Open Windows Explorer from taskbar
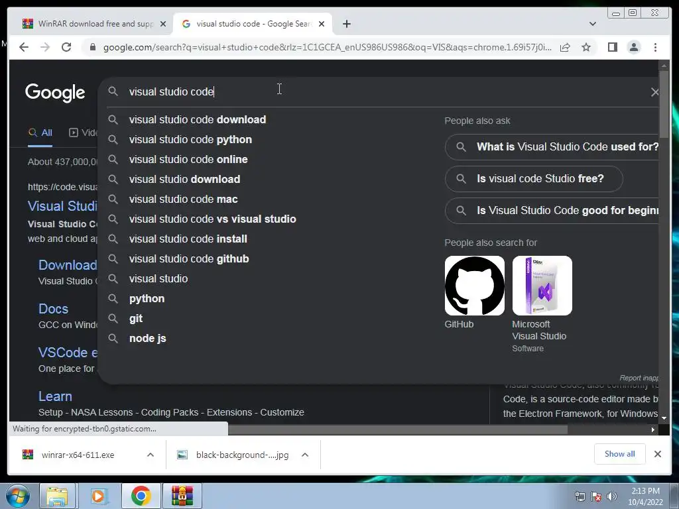679x509 pixels. pyautogui.click(x=58, y=496)
